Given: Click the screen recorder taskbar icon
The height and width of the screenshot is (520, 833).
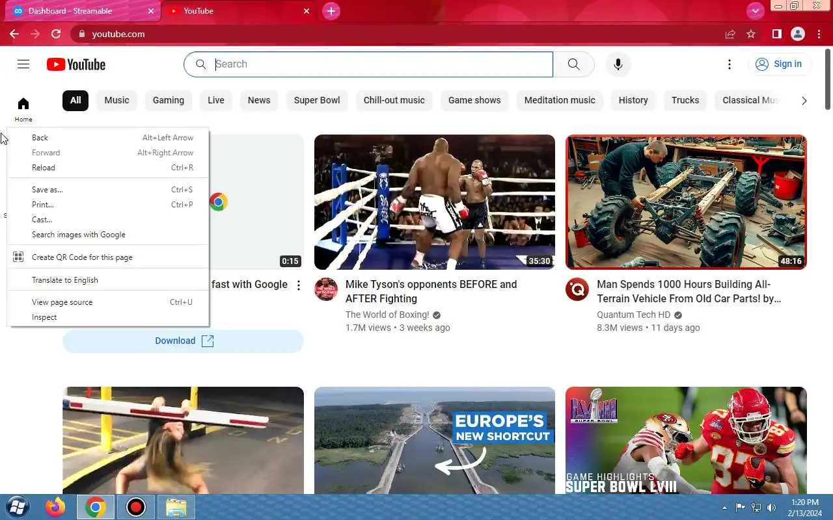Looking at the screenshot, I should pyautogui.click(x=136, y=507).
